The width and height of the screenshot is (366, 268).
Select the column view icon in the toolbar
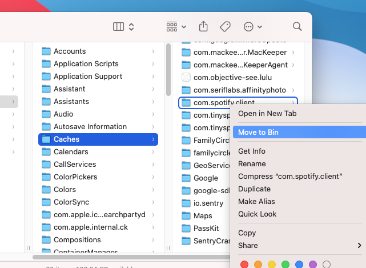tap(118, 27)
